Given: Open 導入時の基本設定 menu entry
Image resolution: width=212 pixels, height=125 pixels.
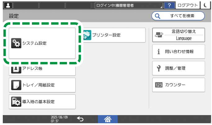Looking at the screenshot, I should click(x=42, y=102).
